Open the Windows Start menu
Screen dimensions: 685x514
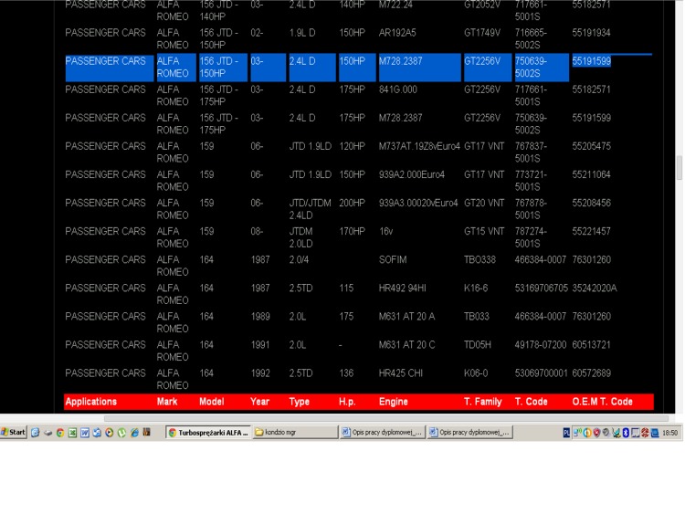(14, 433)
